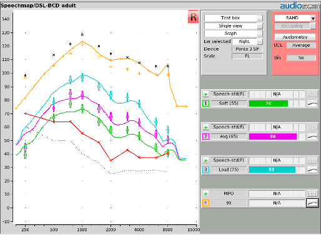Toggle the magenta curve 2 visibility box
321x235 pixels.
pyautogui.click(x=205, y=137)
